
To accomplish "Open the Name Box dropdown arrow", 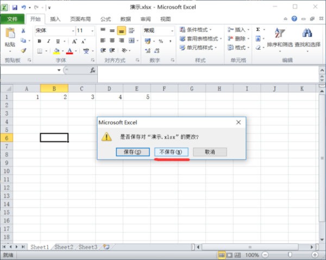I will [59, 70].
